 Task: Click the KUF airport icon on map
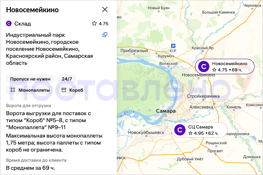point(173,46)
